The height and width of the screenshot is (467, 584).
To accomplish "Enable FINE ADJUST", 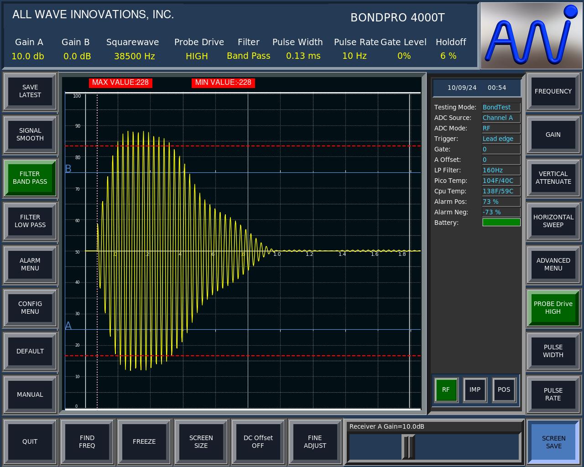I will pyautogui.click(x=315, y=441).
